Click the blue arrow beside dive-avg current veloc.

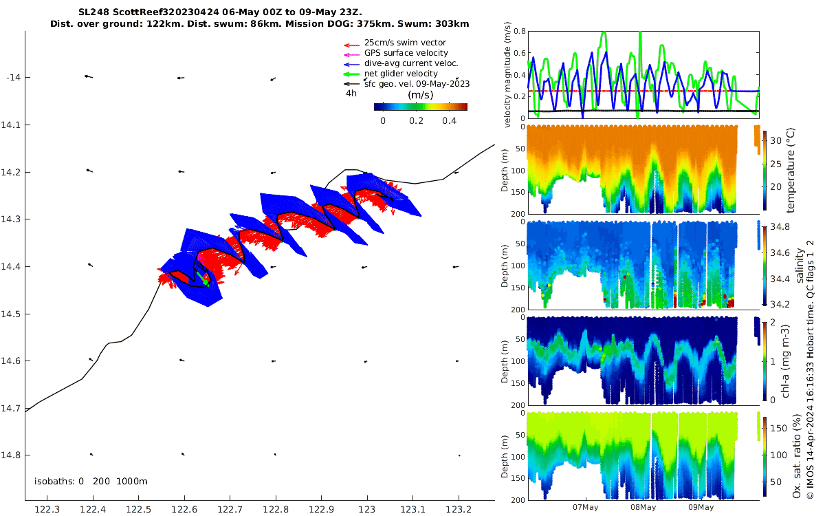point(352,65)
